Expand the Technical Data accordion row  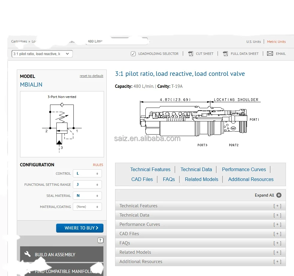200,215
